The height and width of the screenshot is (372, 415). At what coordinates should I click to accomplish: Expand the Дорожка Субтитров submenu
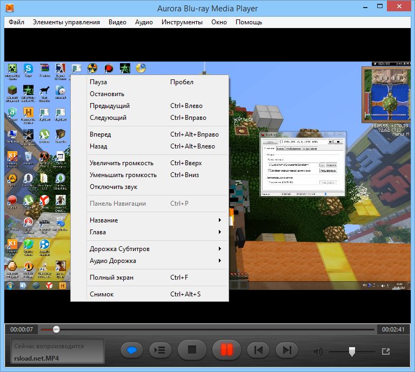point(150,249)
